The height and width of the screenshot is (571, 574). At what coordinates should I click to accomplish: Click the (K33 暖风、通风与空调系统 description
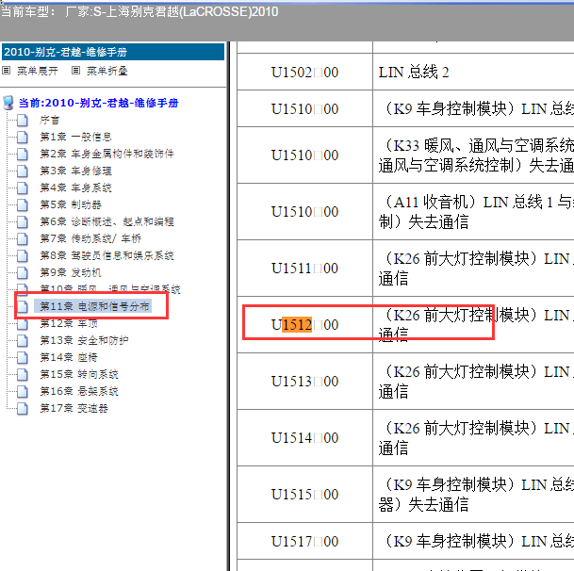click(x=476, y=155)
